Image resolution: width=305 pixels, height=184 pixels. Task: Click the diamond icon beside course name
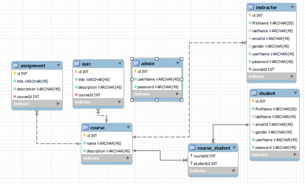84,143
